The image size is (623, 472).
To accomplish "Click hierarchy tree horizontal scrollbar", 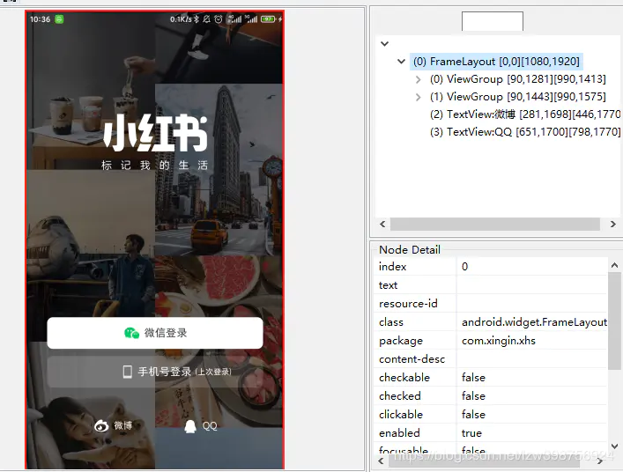I will (495, 225).
